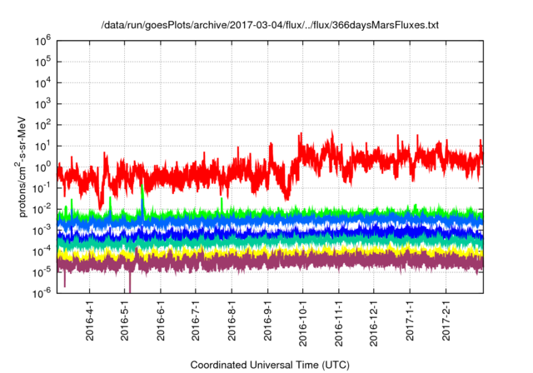Click the plot title file path text
This screenshot has width=533, height=373.
point(270,25)
